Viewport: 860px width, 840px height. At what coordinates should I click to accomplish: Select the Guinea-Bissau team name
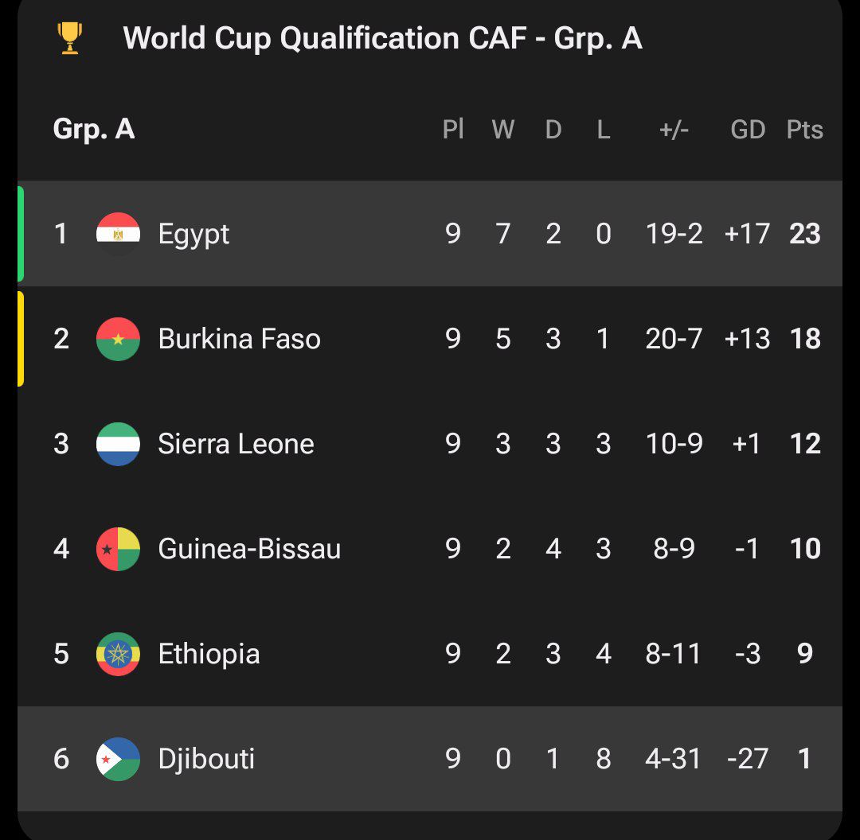click(x=249, y=549)
